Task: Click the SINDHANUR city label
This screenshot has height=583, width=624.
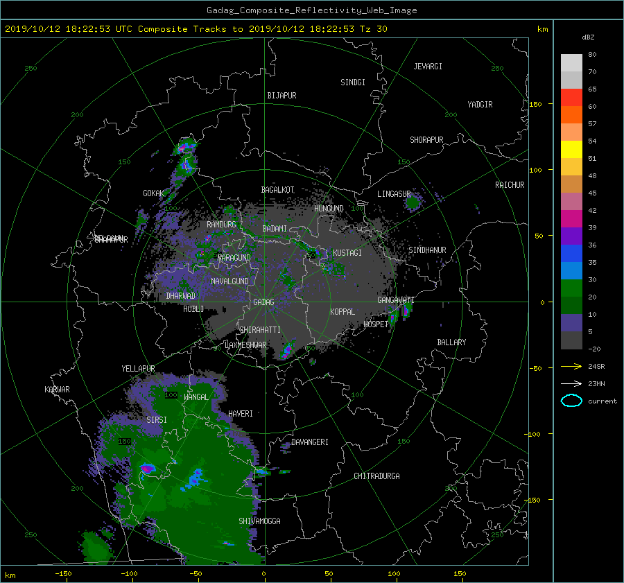Action: point(427,250)
